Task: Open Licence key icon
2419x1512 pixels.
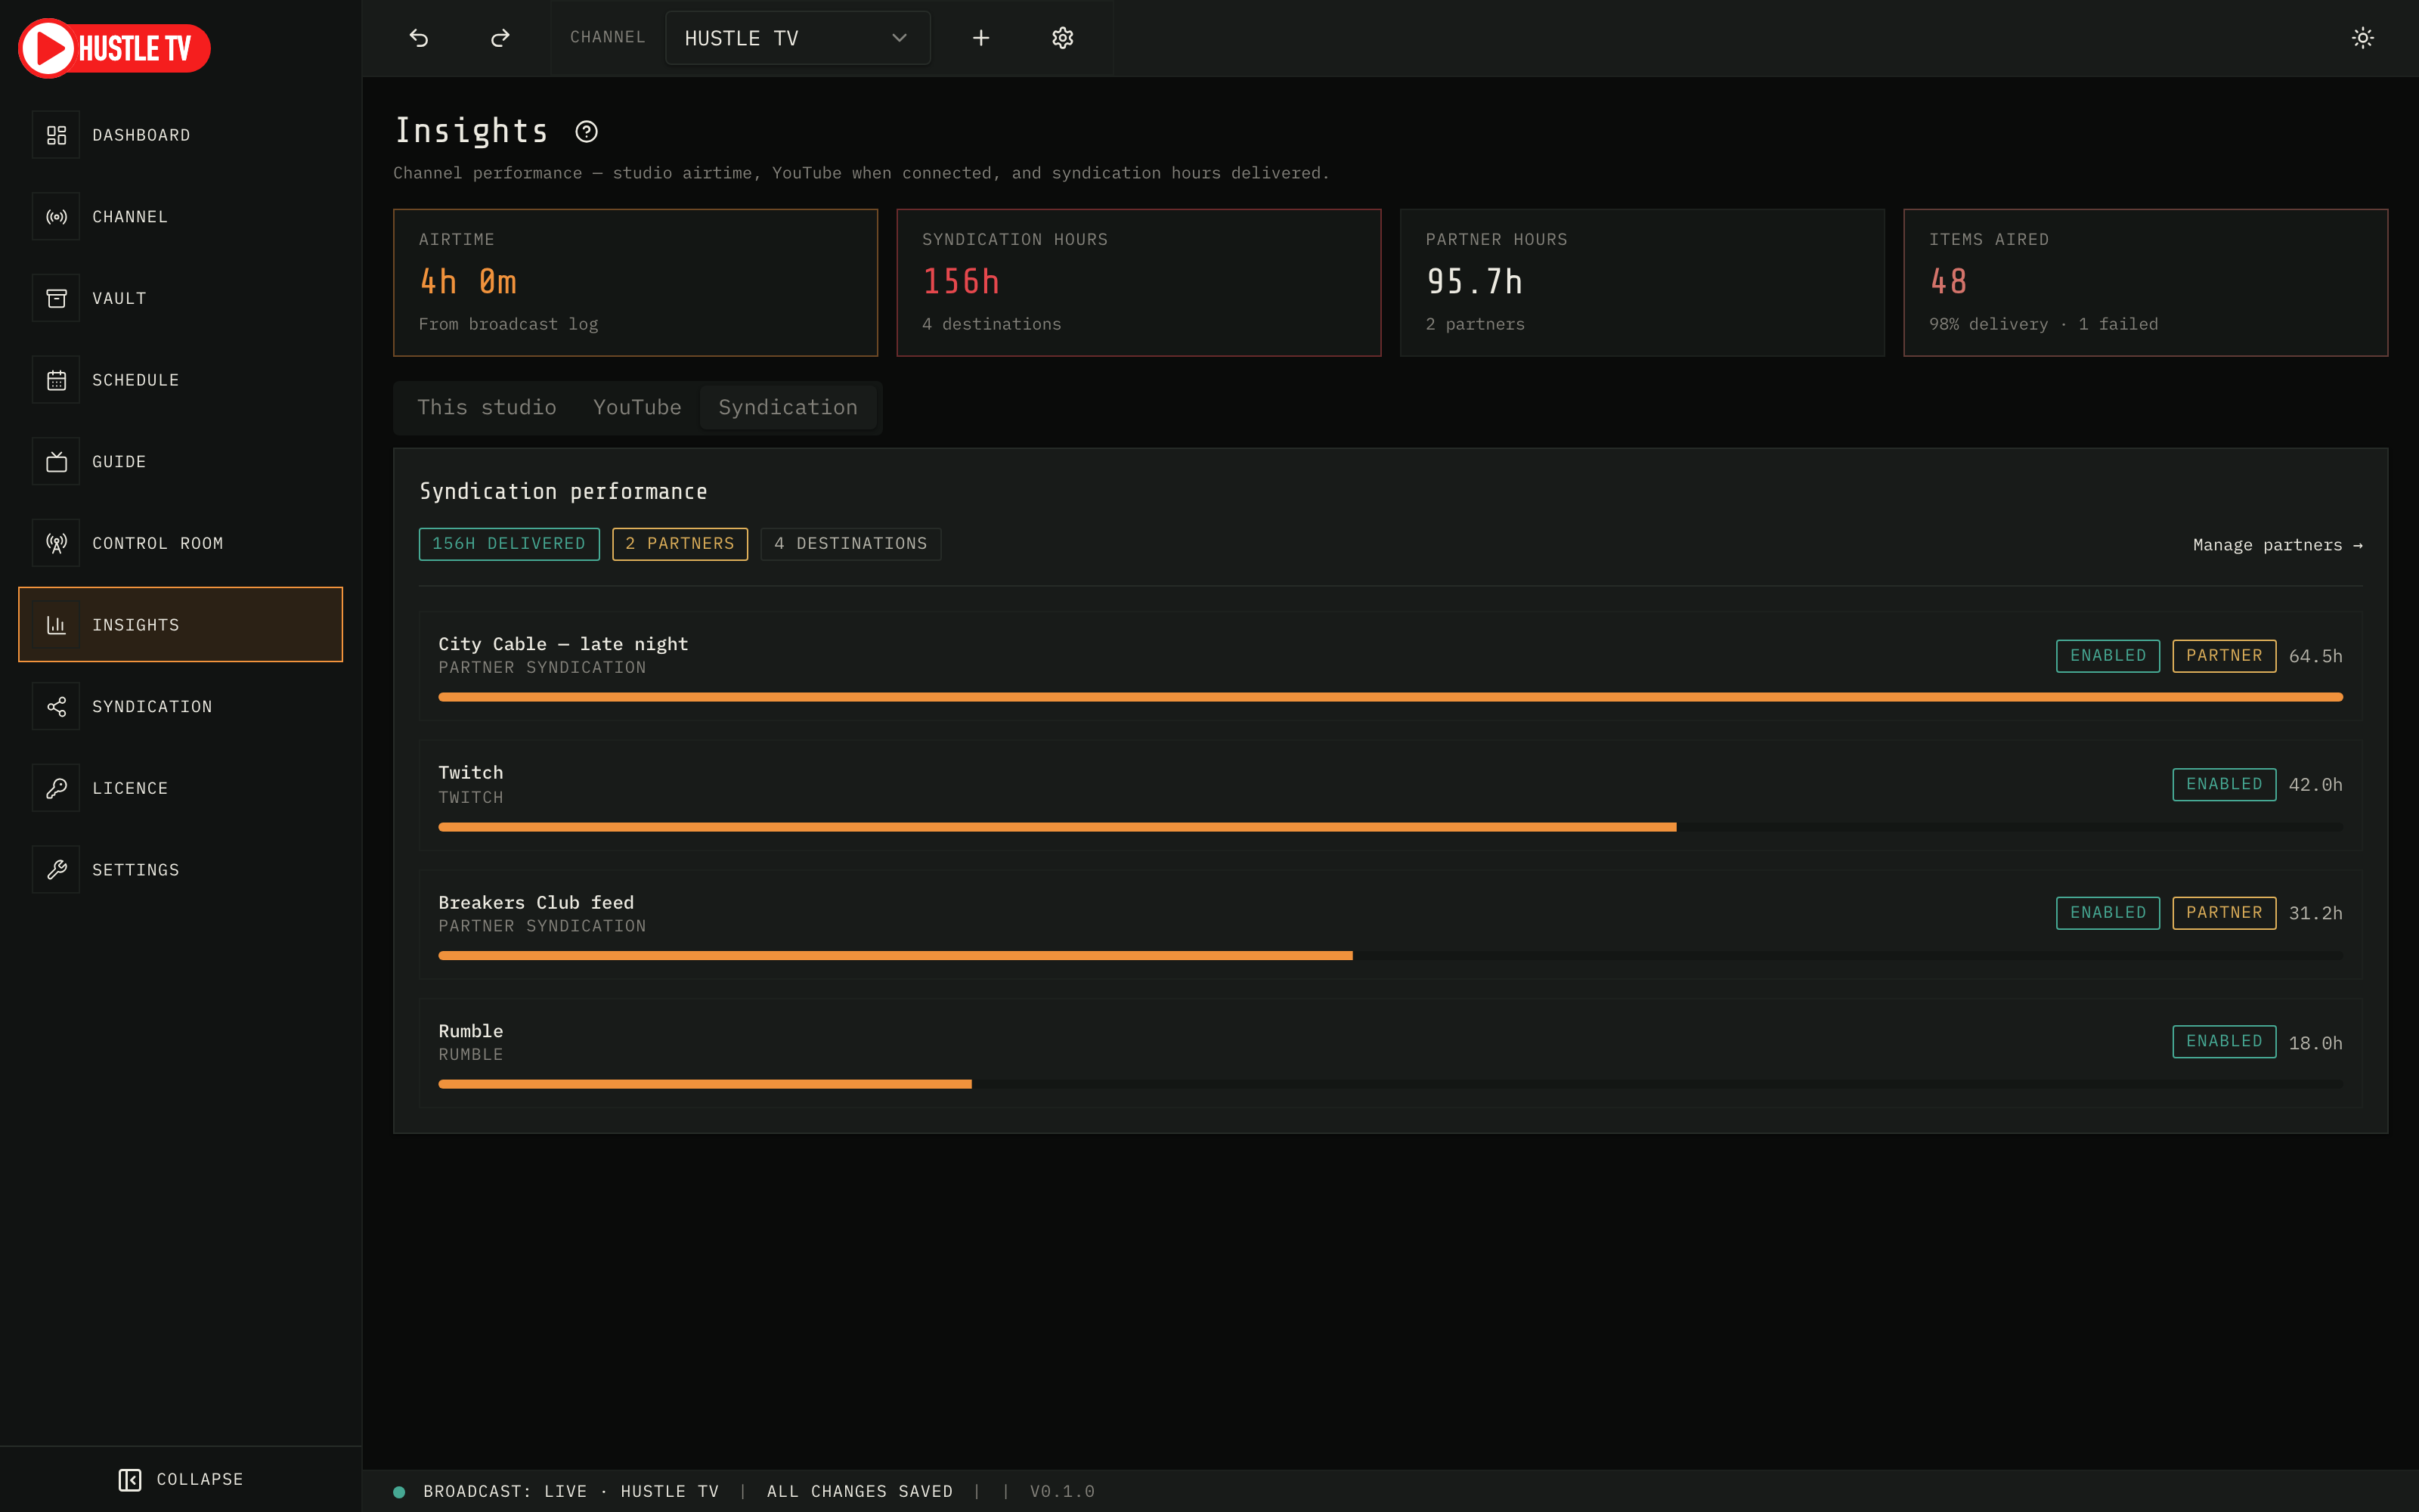Action: tap(56, 788)
